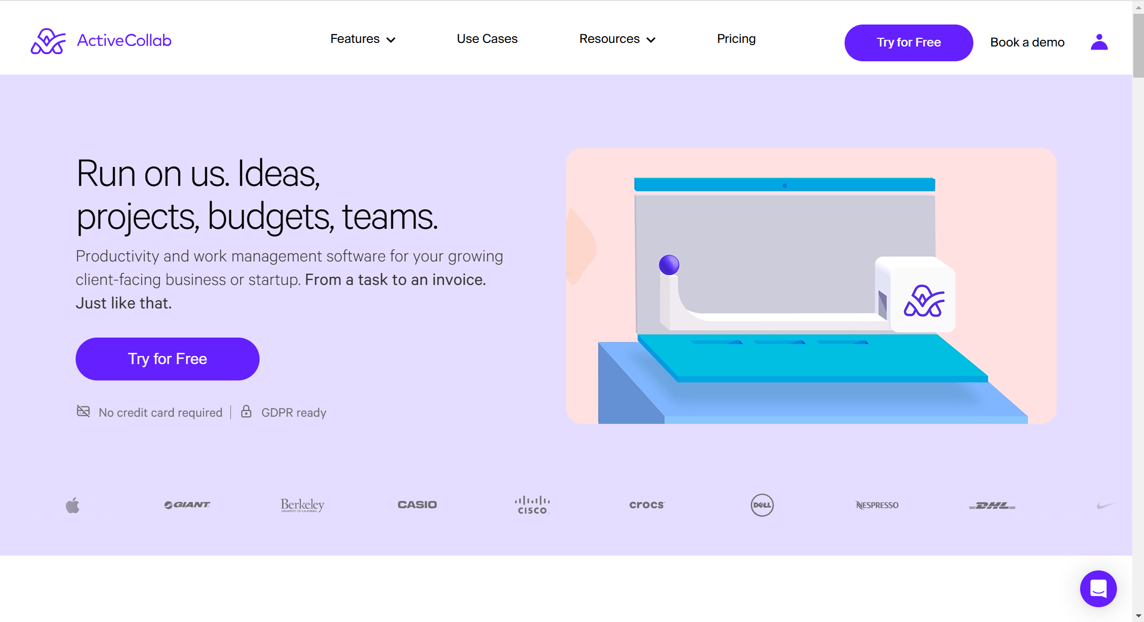
Task: Click the Dell logo
Action: coord(762,505)
